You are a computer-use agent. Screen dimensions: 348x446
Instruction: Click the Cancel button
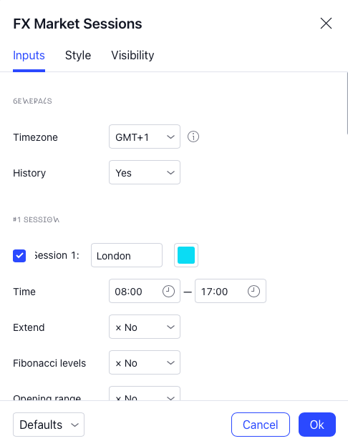point(261,425)
